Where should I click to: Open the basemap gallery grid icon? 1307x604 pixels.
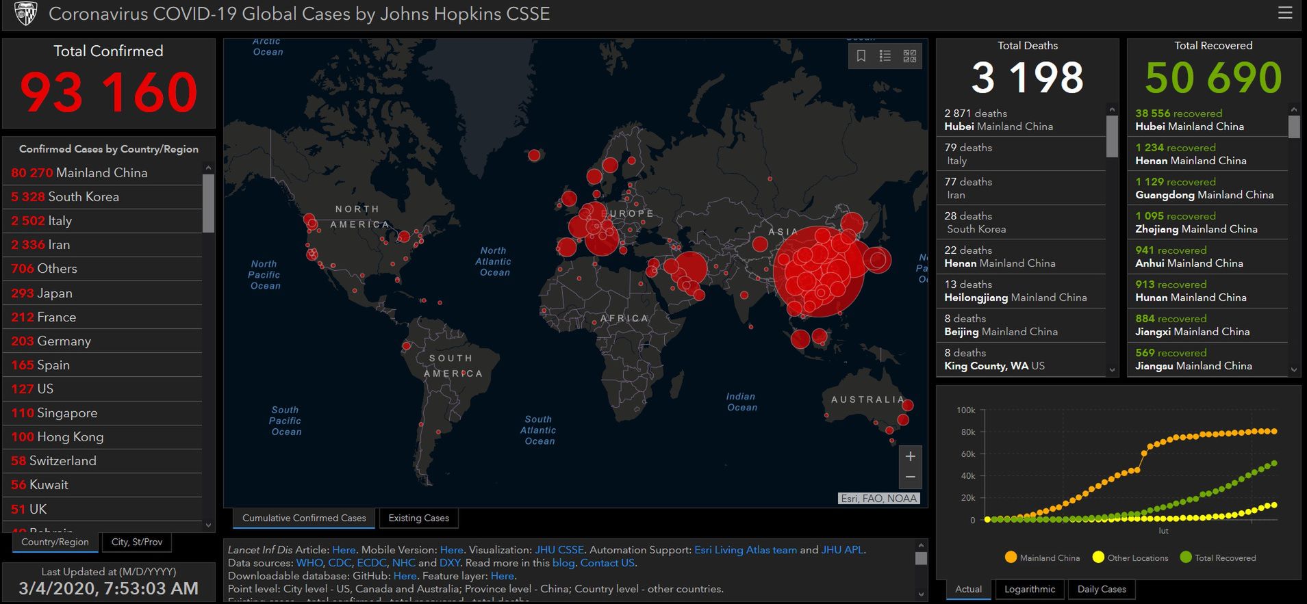[909, 56]
